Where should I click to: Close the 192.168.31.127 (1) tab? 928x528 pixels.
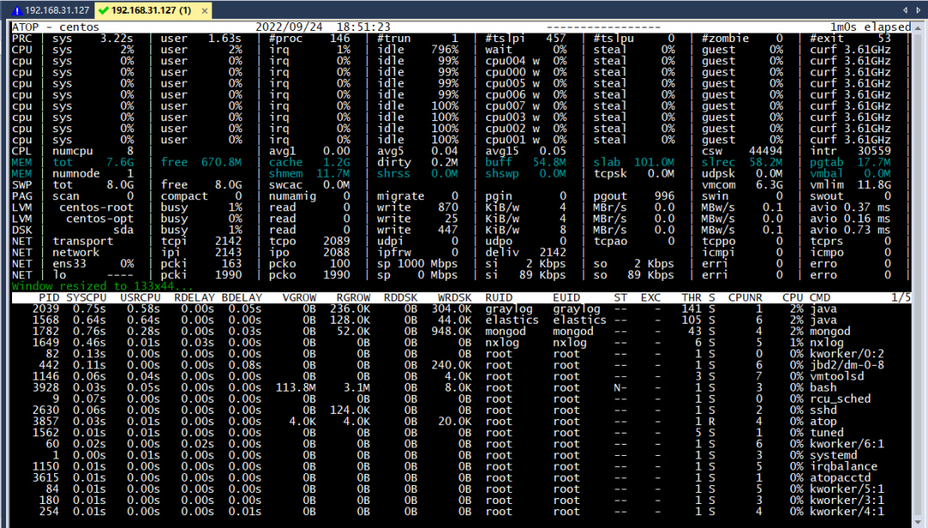point(205,10)
